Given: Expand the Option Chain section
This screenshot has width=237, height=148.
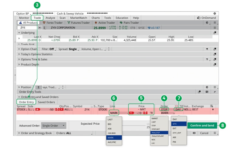Looking at the screenshot, I should [x=19, y=49].
